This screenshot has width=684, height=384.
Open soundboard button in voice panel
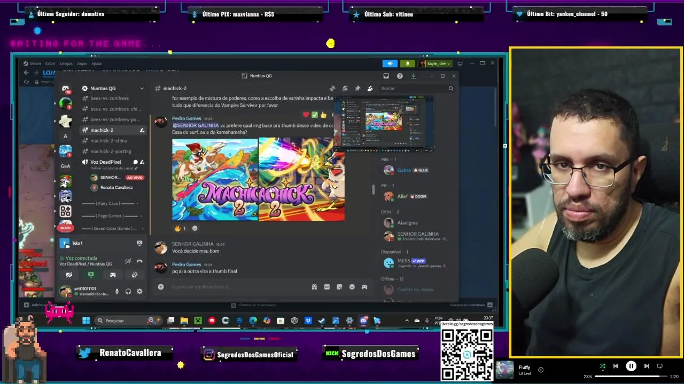coord(135,275)
